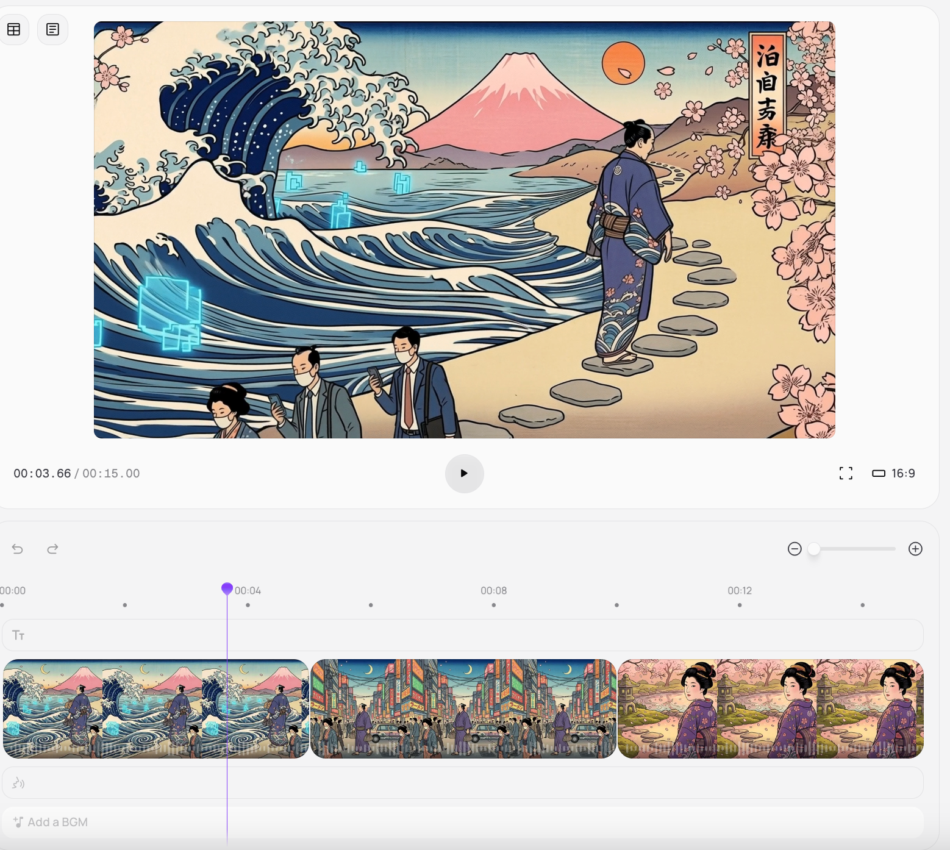Viewport: 950px width, 850px height.
Task: Click the timeline zoom slider handle
Action: point(814,549)
